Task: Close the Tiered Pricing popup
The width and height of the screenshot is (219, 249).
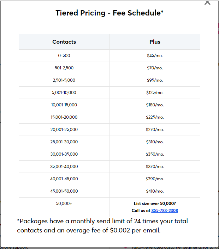Action: 207,2
